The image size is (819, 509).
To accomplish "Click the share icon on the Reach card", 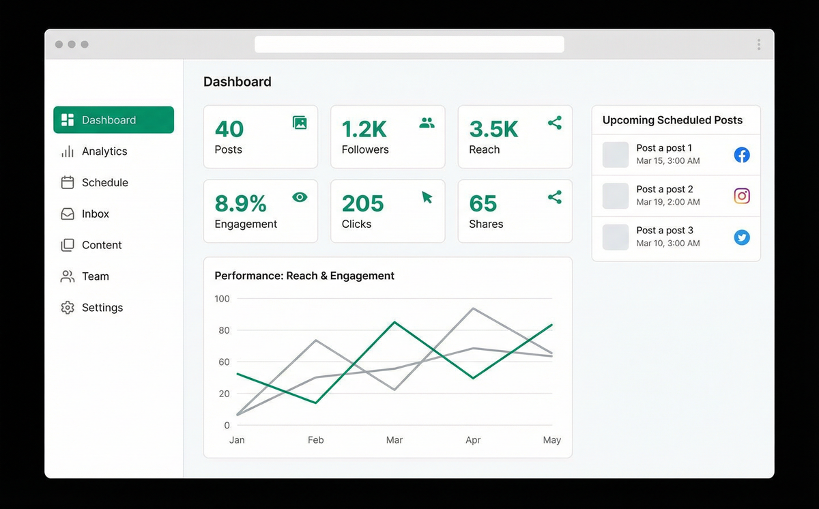I will 554,123.
